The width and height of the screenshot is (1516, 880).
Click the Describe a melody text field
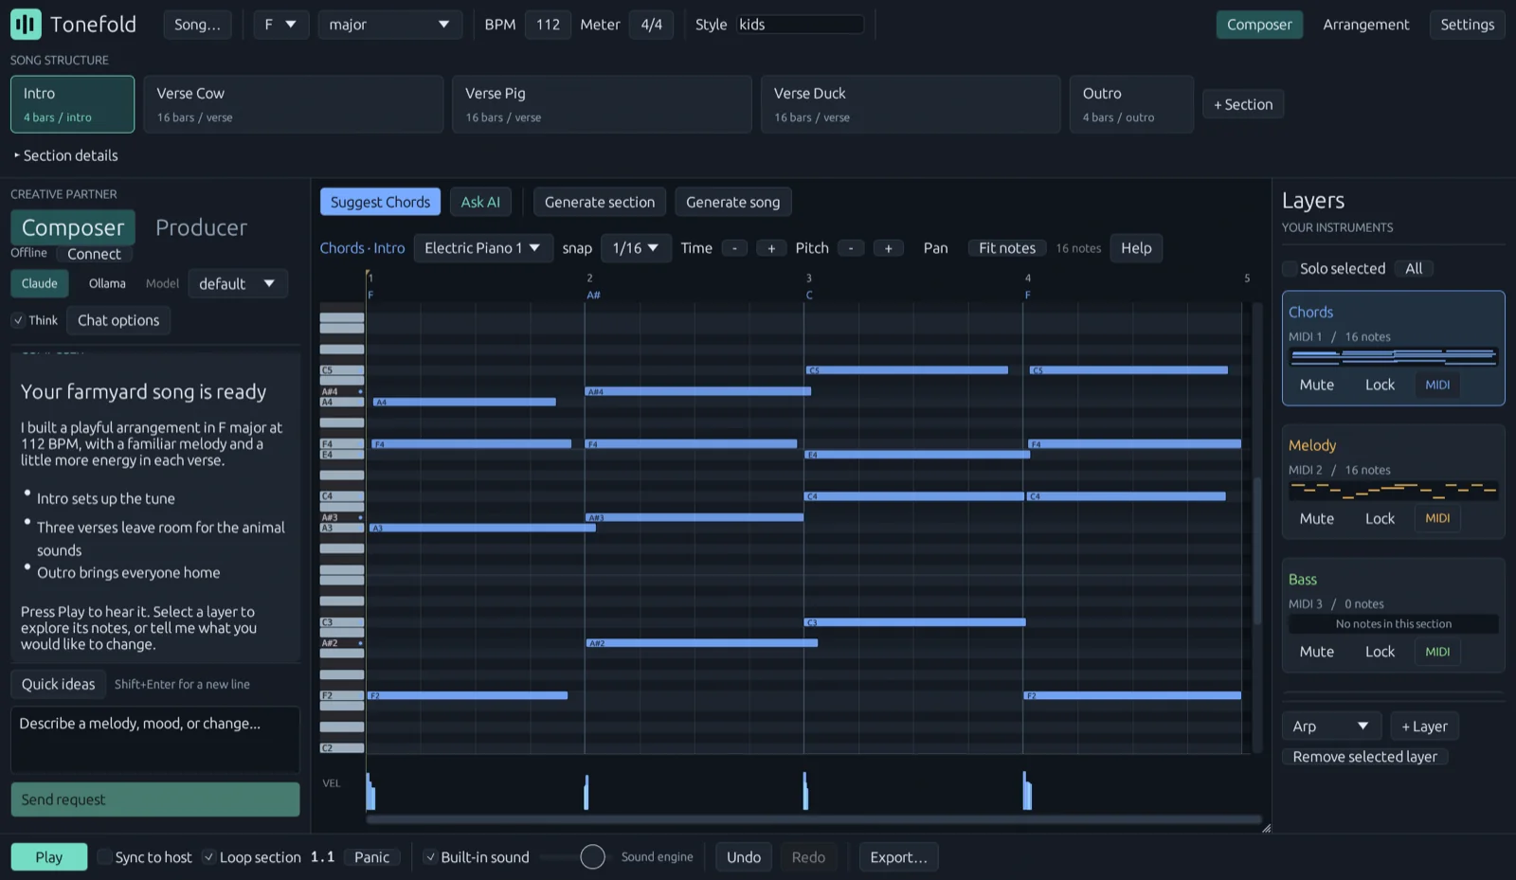pos(155,739)
